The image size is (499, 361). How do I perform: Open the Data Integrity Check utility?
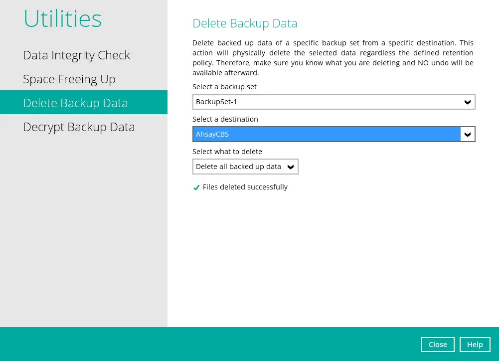coord(76,55)
